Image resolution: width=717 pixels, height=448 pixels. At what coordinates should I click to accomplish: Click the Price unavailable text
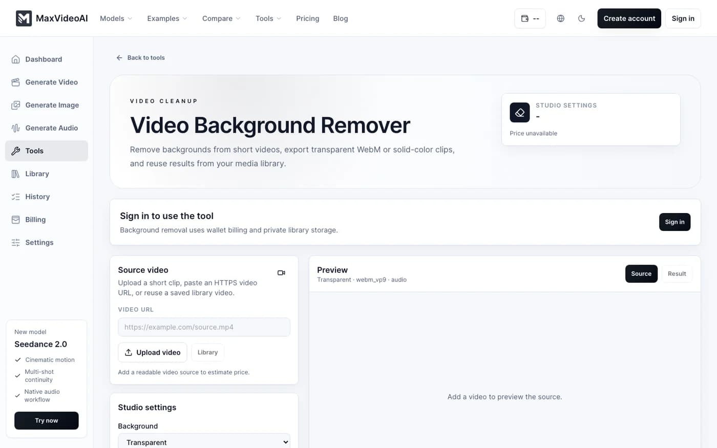[533, 133]
